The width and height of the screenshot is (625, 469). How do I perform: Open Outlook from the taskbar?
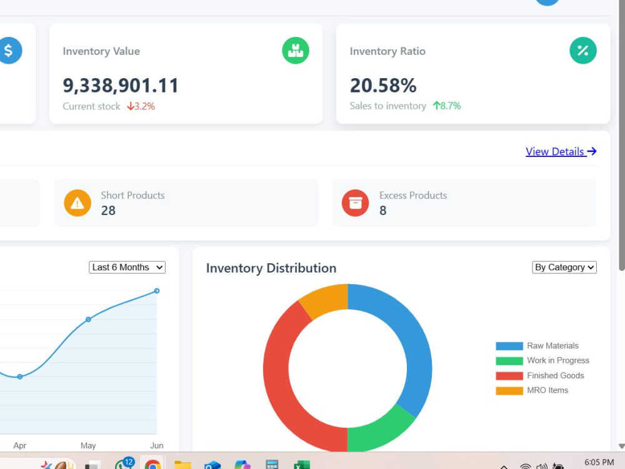(x=212, y=465)
